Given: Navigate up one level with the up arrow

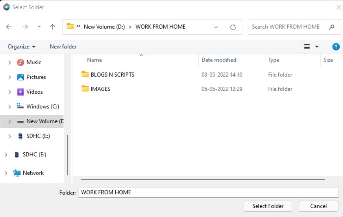Looking at the screenshot, I should (52, 27).
